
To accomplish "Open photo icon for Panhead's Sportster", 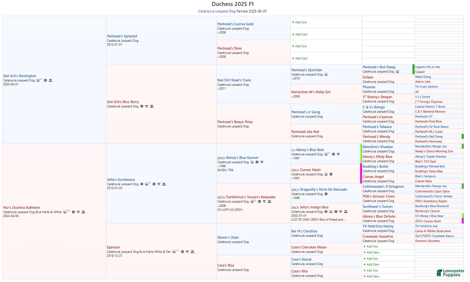I will [326, 75].
